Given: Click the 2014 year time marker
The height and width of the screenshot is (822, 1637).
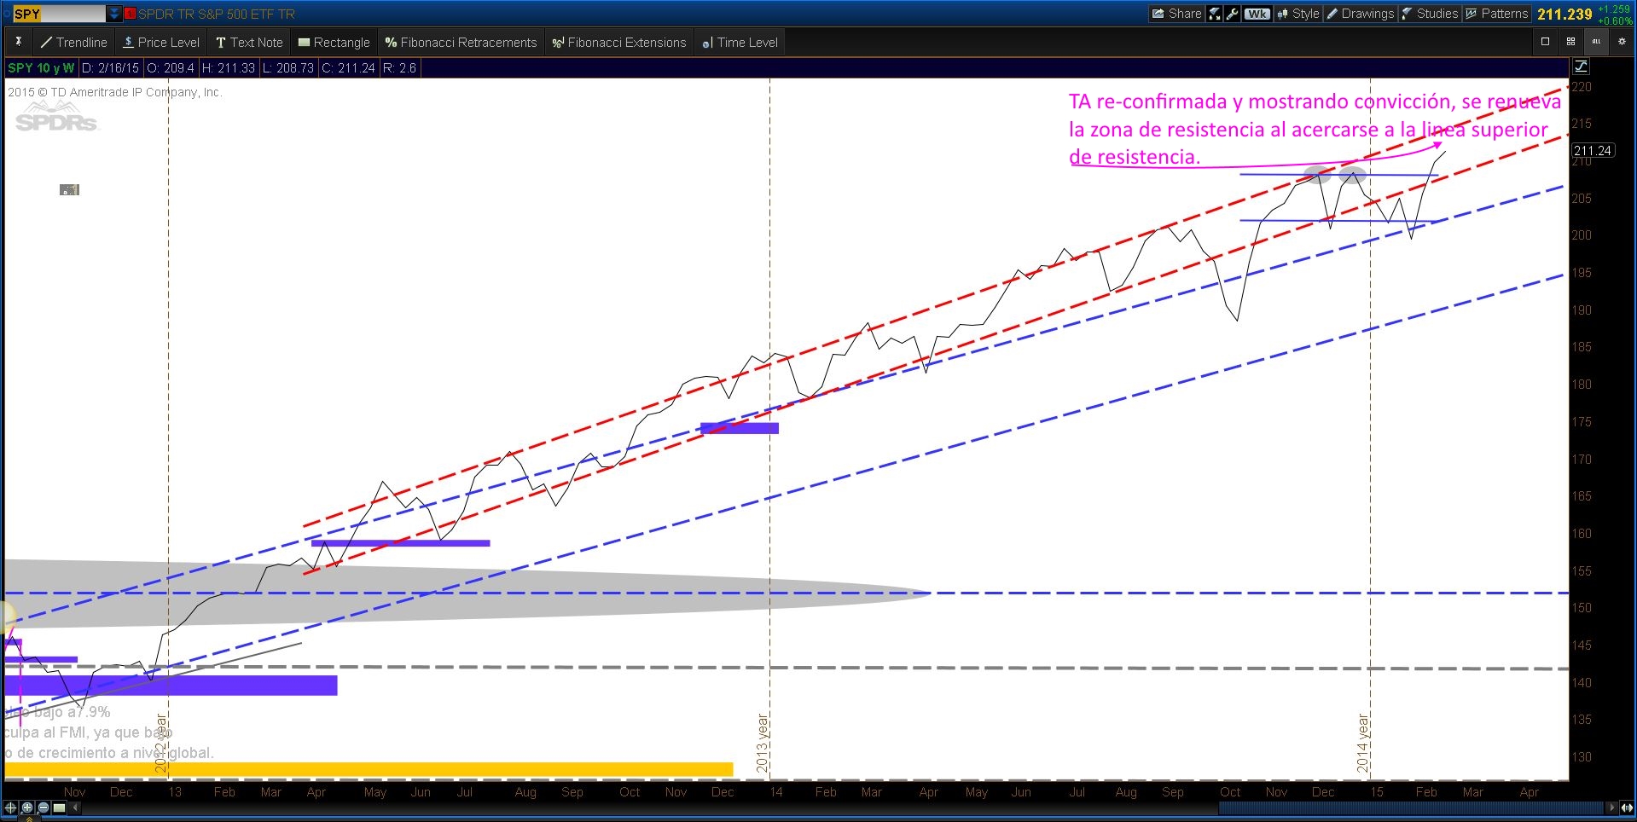Looking at the screenshot, I should click(1362, 743).
